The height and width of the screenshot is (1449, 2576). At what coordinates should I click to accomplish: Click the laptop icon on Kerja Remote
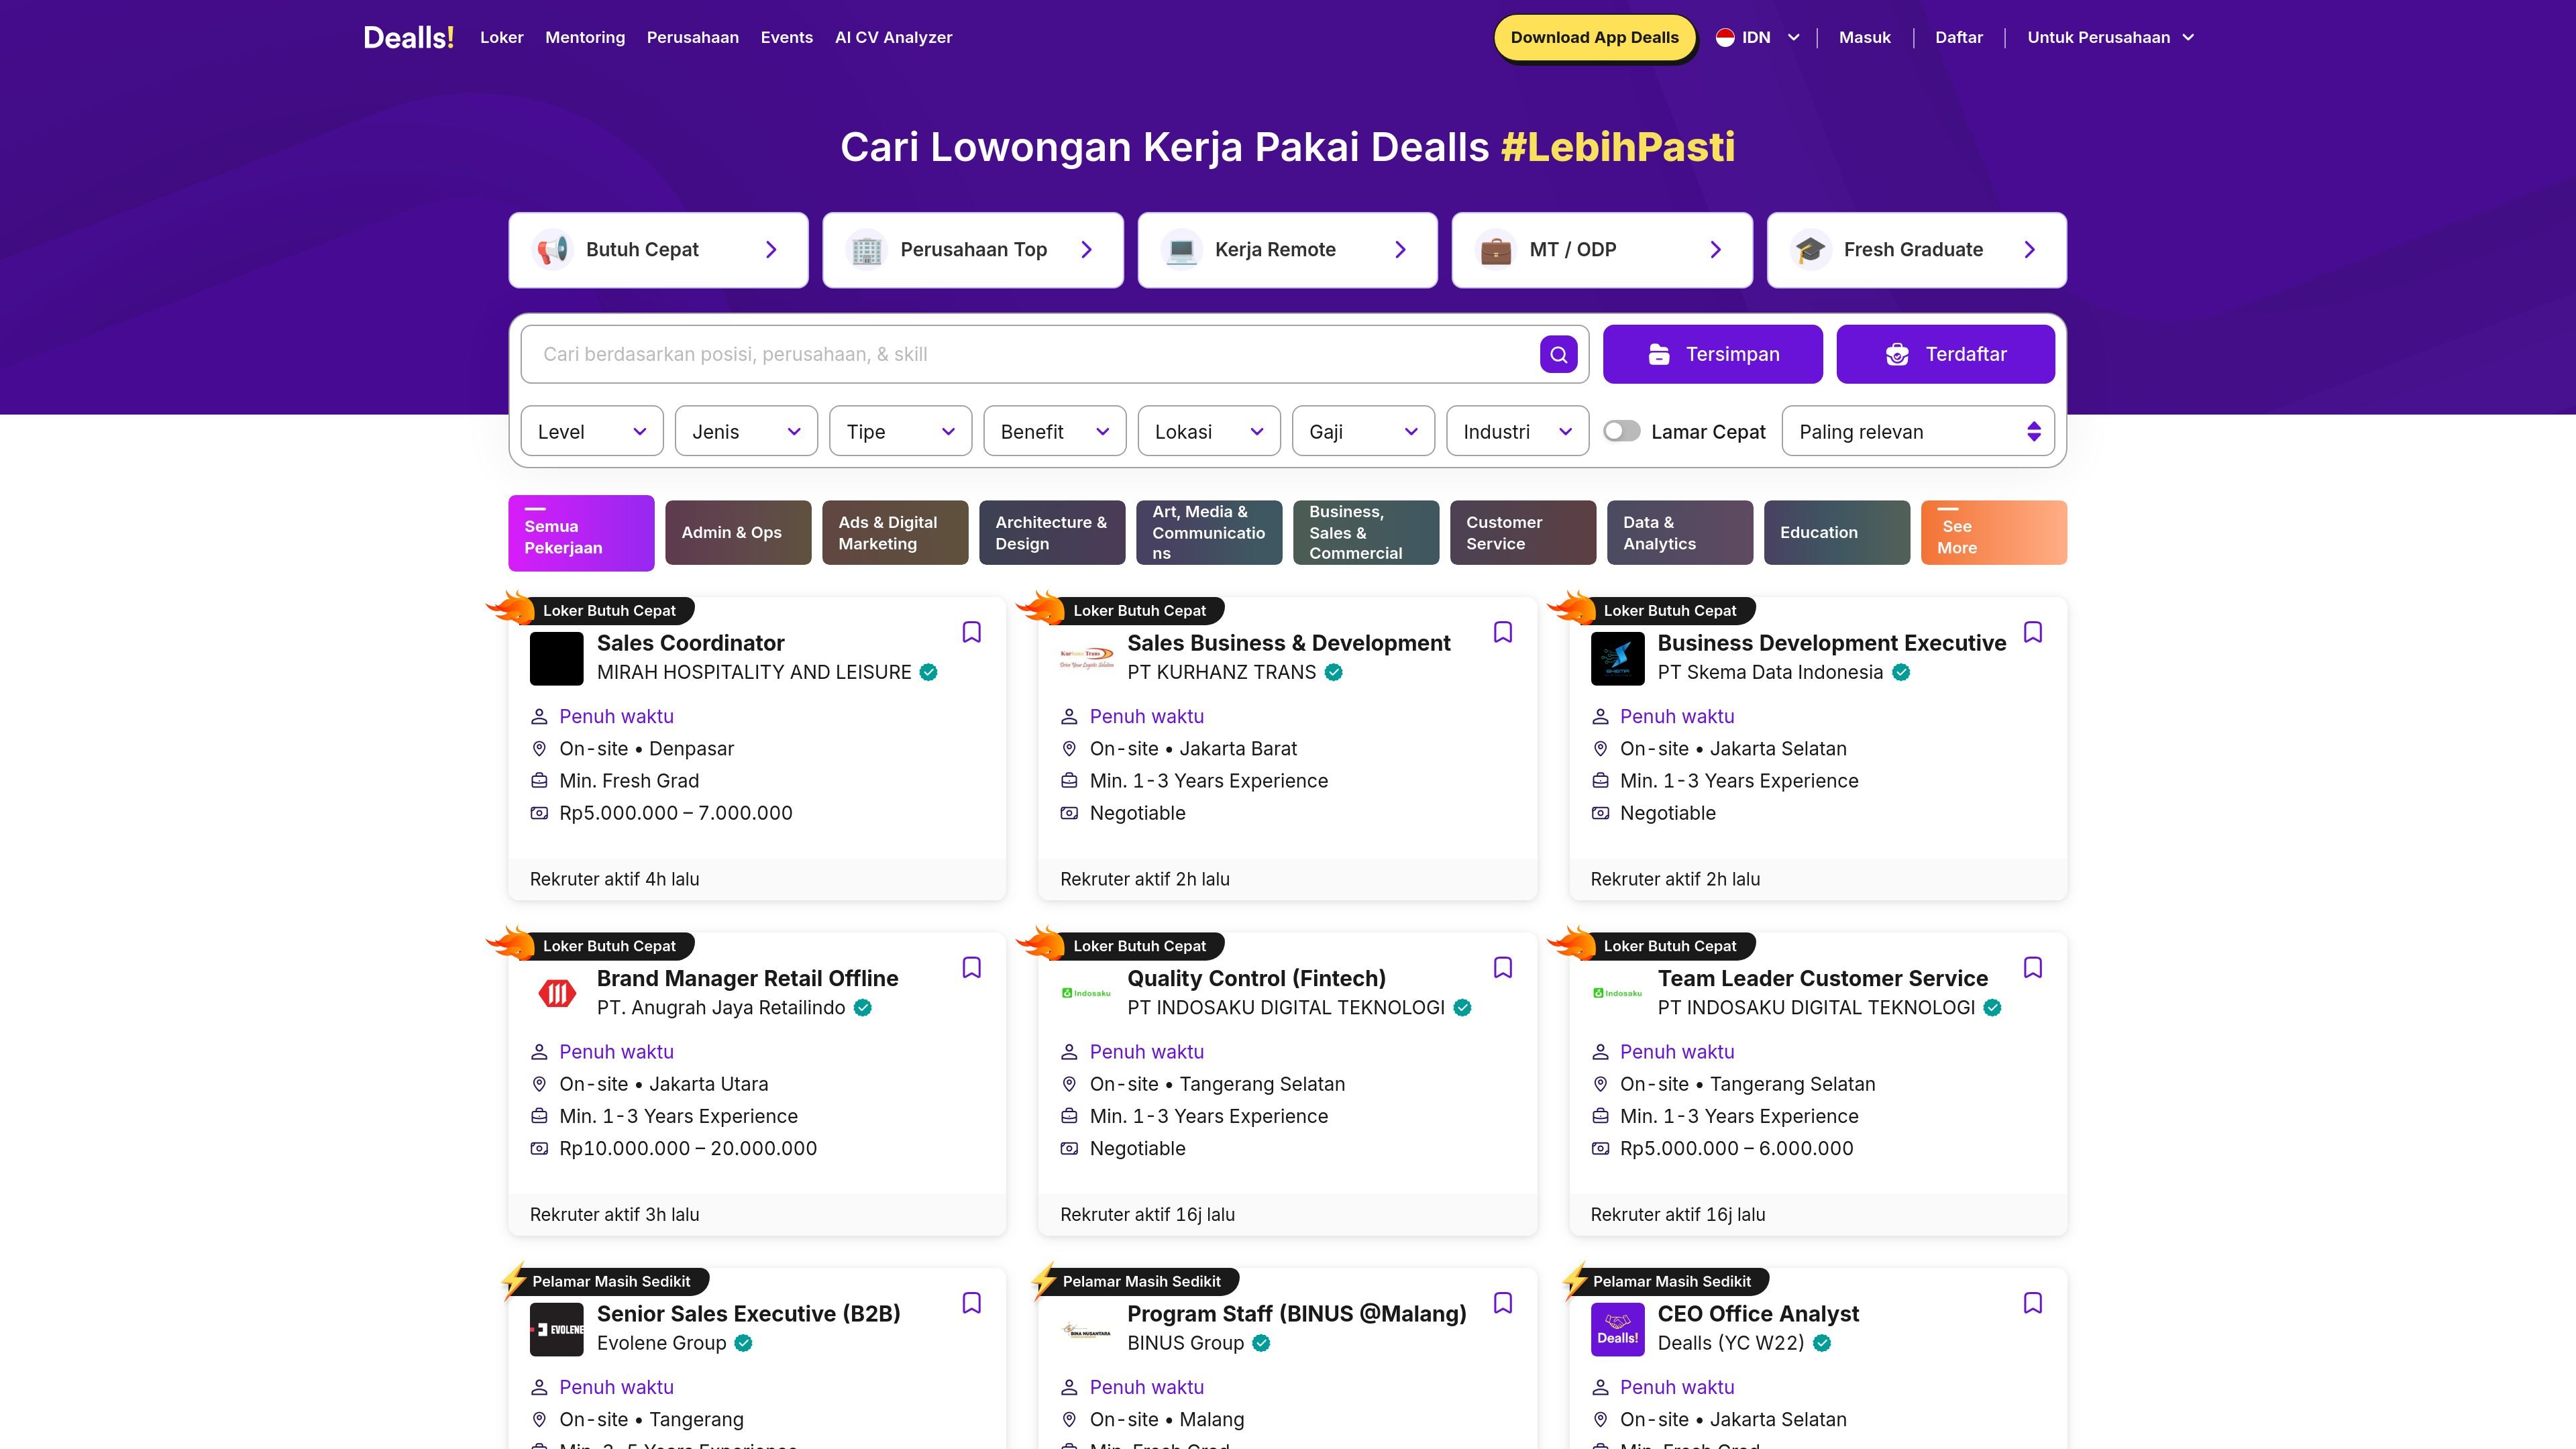click(1181, 250)
